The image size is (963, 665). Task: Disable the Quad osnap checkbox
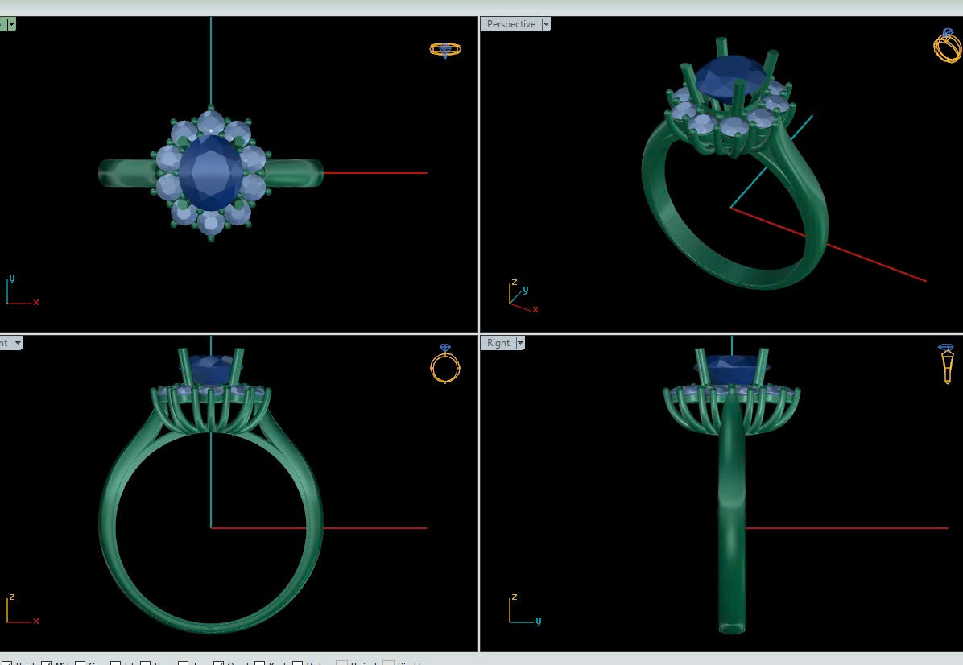coord(218,663)
